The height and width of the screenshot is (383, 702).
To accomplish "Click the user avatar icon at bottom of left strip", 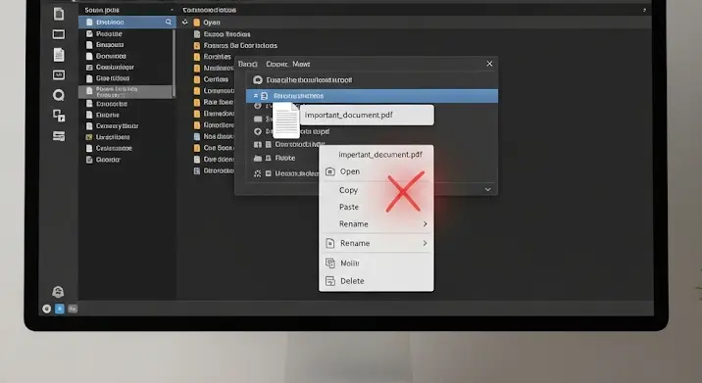I will pyautogui.click(x=58, y=292).
